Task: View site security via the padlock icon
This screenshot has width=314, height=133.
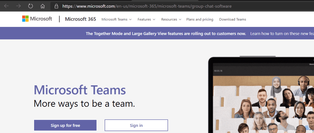Action: point(56,6)
